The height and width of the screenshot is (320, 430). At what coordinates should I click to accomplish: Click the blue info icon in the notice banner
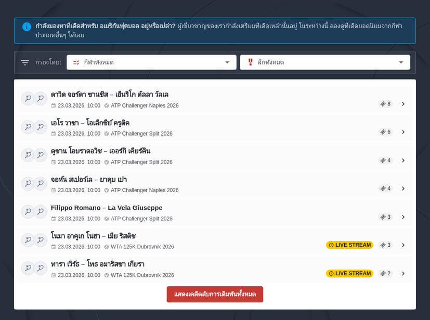click(27, 26)
